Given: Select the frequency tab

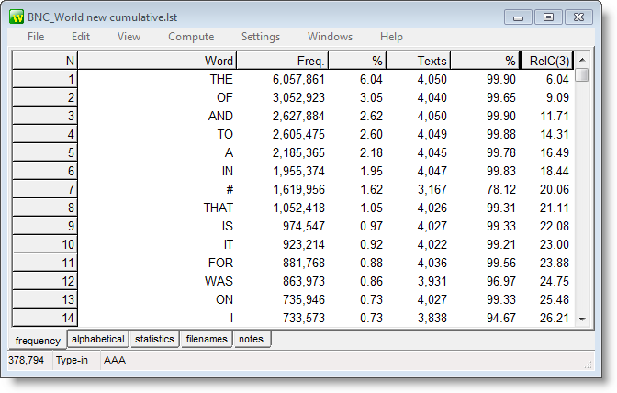Looking at the screenshot, I should click(x=38, y=341).
